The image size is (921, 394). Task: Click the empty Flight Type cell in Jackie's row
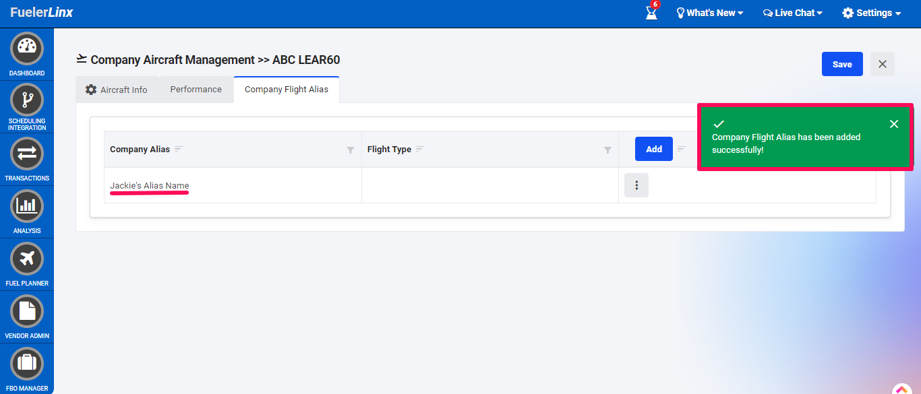click(x=490, y=185)
